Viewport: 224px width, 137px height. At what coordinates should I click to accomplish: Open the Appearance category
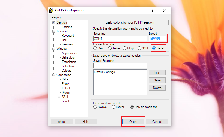[70, 53]
